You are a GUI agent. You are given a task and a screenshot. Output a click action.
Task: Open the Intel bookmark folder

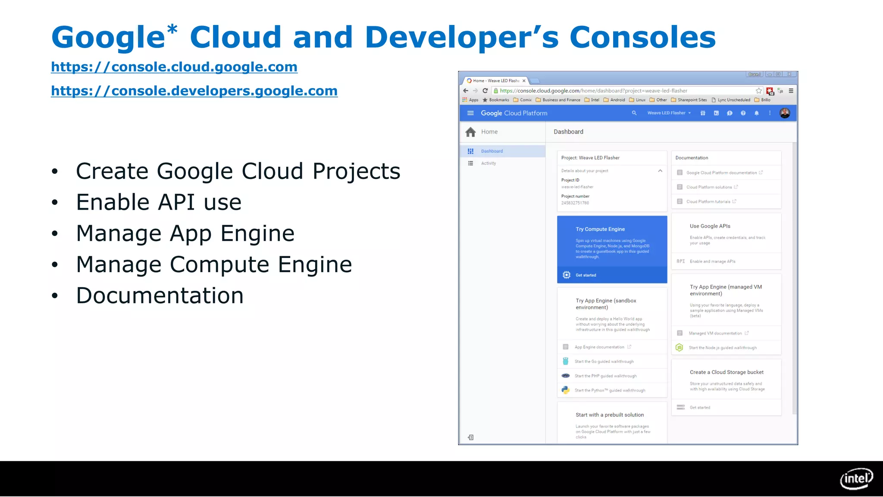click(592, 100)
